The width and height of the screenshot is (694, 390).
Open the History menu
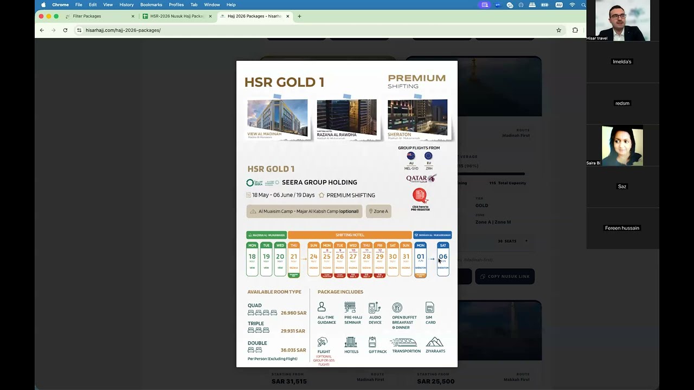pos(126,5)
